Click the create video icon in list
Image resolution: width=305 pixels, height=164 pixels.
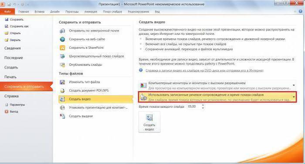[x=62, y=99]
